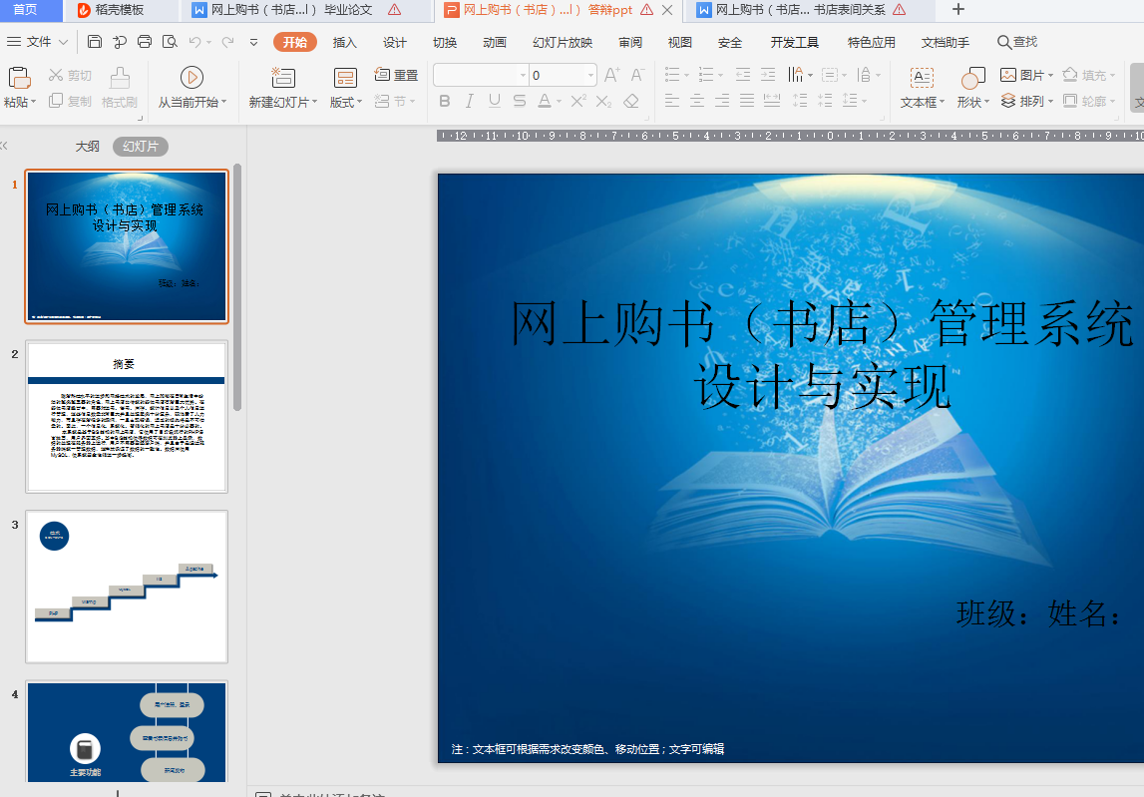Click the Redo arrow icon
This screenshot has width=1144, height=797.
[228, 42]
